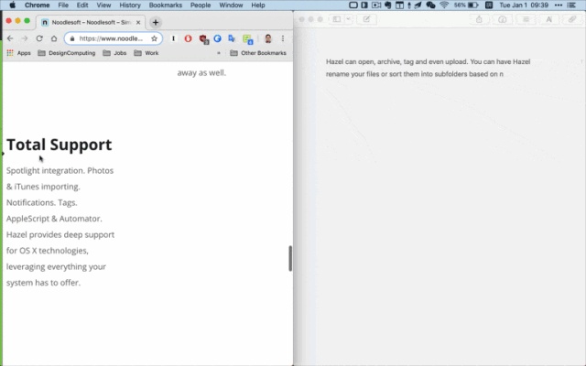
Task: Click the three-dots menu bar overflow icon
Action: click(x=559, y=5)
